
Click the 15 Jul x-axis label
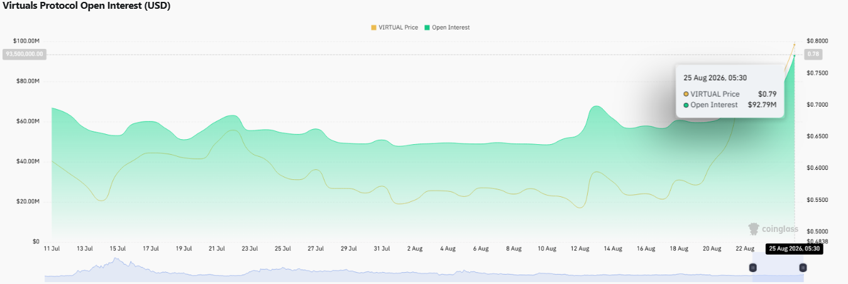tap(118, 249)
